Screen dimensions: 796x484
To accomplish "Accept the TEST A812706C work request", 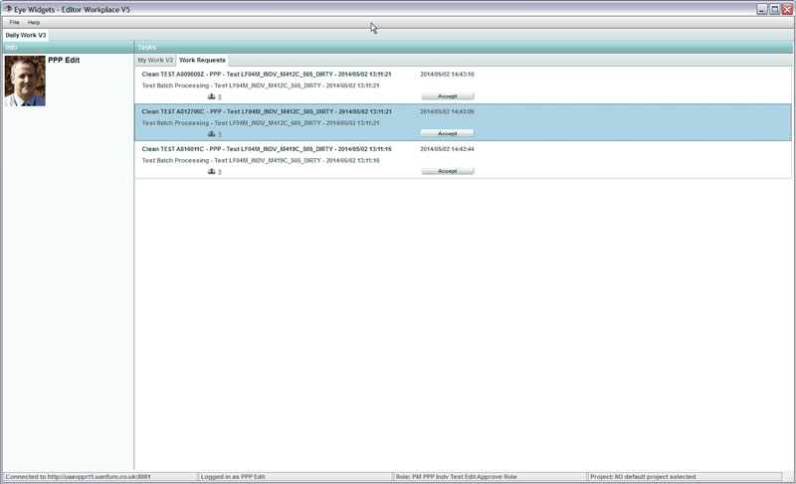I will (x=447, y=133).
